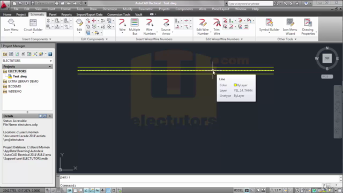
Task: Click the first Project Manager toolbar icon
Action: pos(5,54)
